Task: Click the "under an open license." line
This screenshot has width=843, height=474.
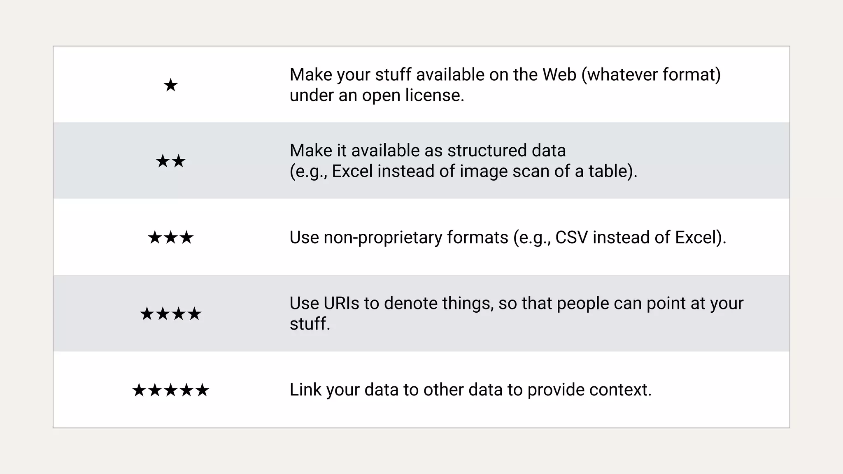Action: point(377,95)
